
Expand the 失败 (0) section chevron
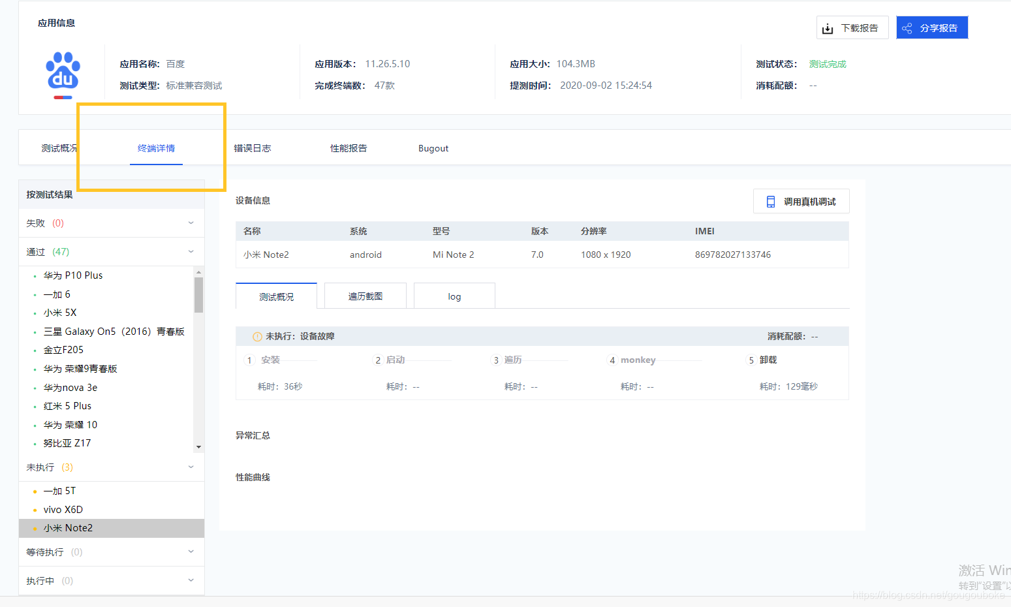191,223
